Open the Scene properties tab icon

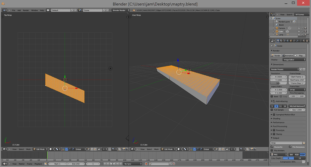coord(284,41)
